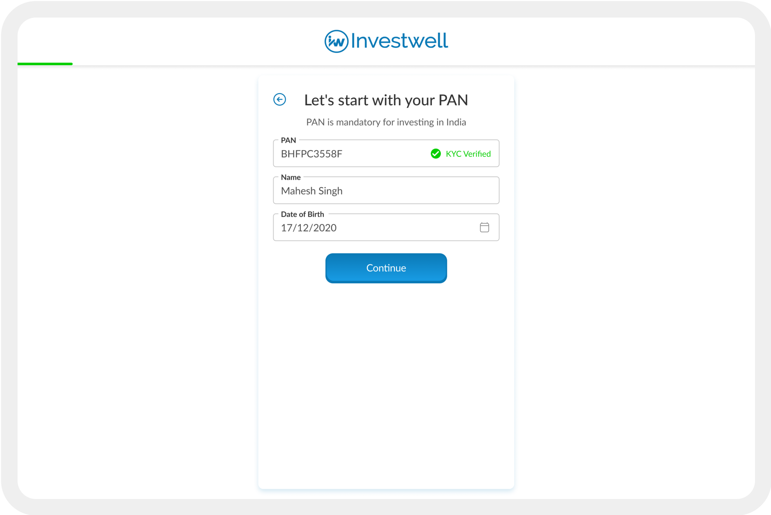Click the "Let's start with your PAN" heading
This screenshot has width=771, height=515.
coord(386,100)
